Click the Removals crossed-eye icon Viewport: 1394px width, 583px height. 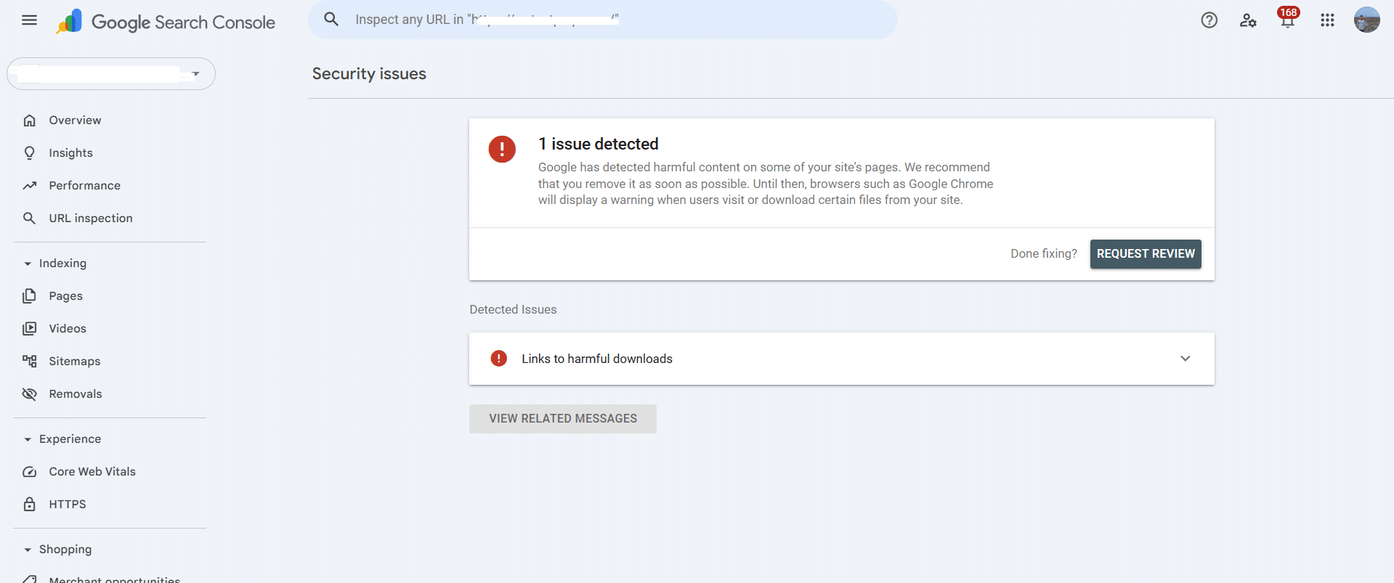click(29, 394)
